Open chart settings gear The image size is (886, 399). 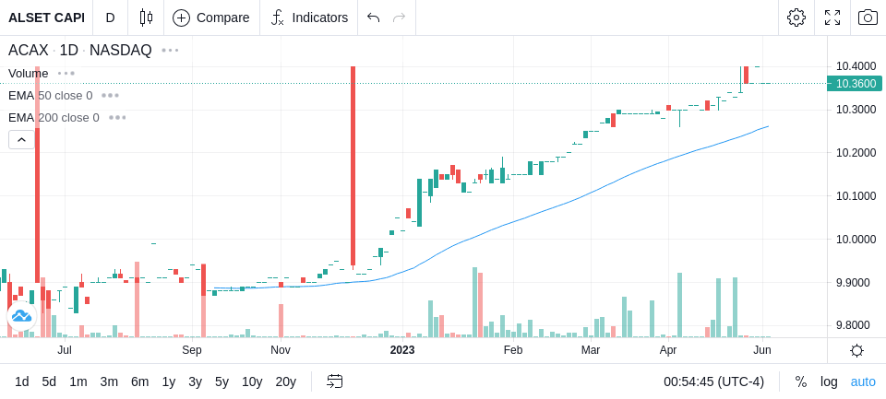(x=796, y=18)
